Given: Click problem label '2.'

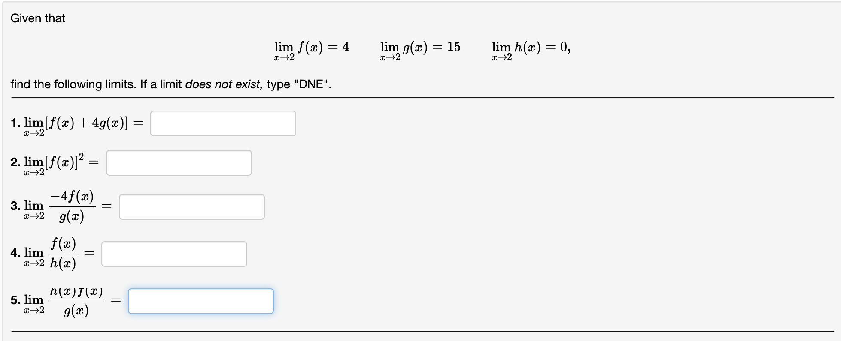Looking at the screenshot, I should click(x=16, y=163).
